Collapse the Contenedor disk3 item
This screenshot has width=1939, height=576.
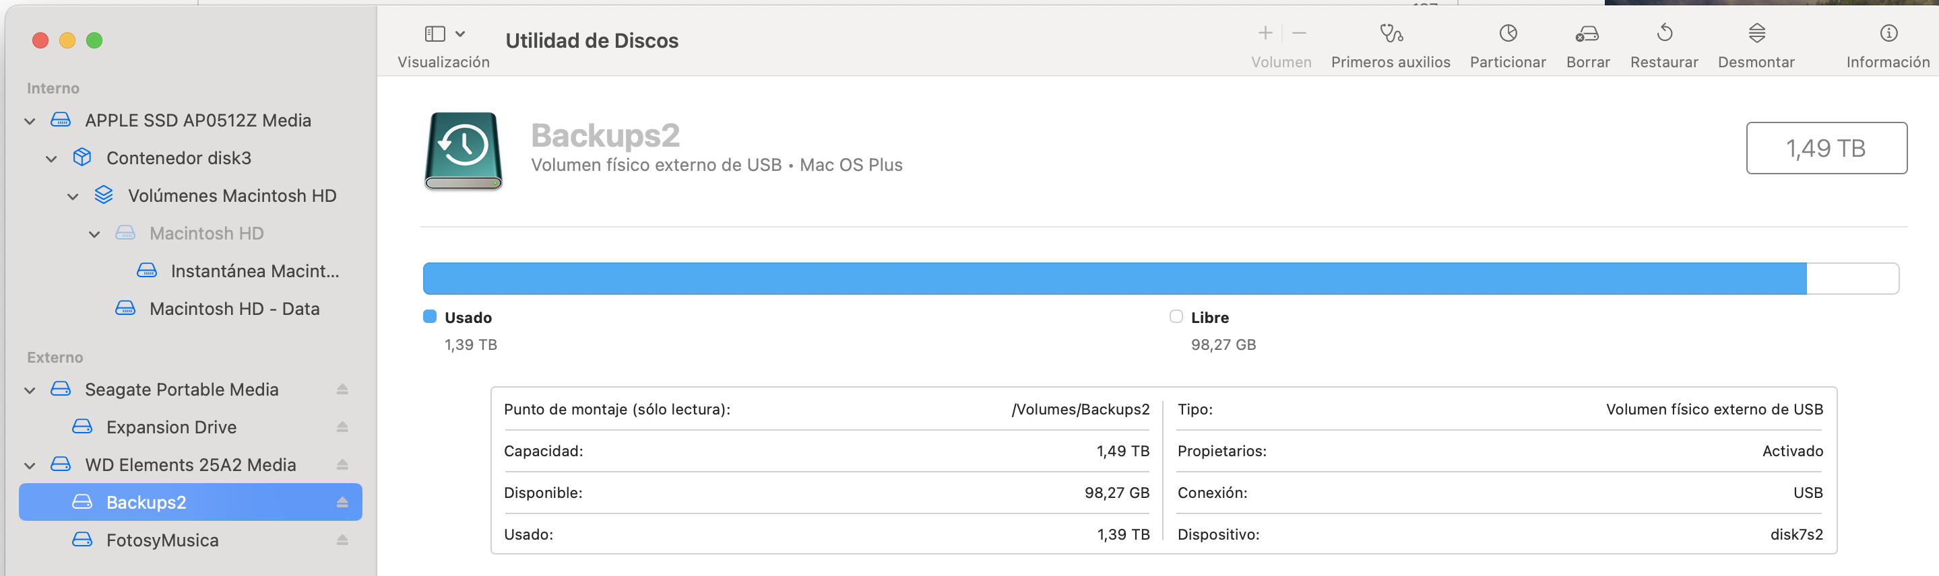[x=51, y=159]
